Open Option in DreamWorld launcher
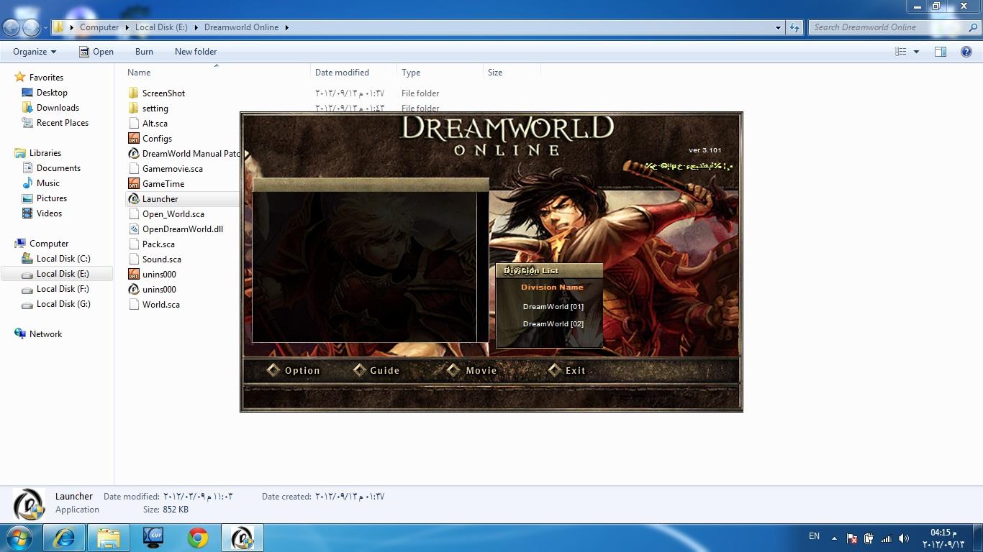The image size is (983, 552). coord(294,371)
